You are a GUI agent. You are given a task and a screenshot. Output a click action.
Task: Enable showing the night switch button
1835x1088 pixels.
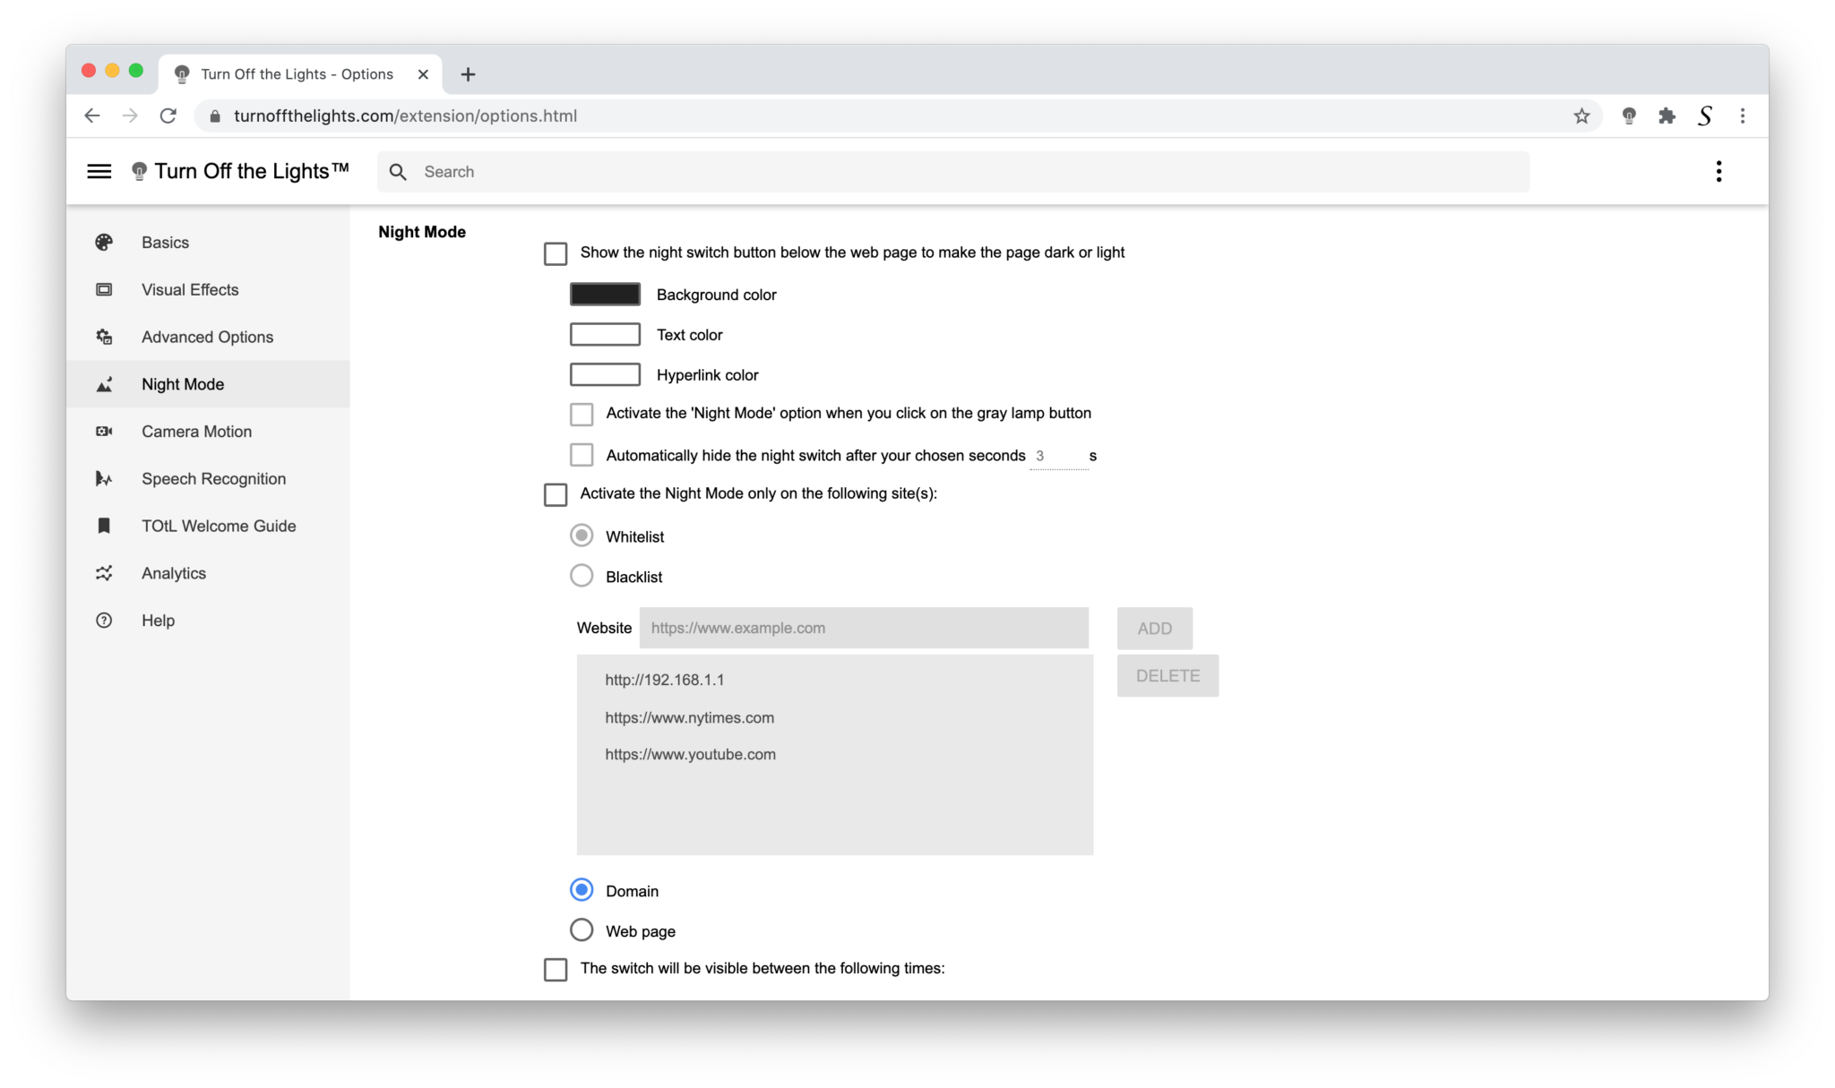click(x=555, y=253)
